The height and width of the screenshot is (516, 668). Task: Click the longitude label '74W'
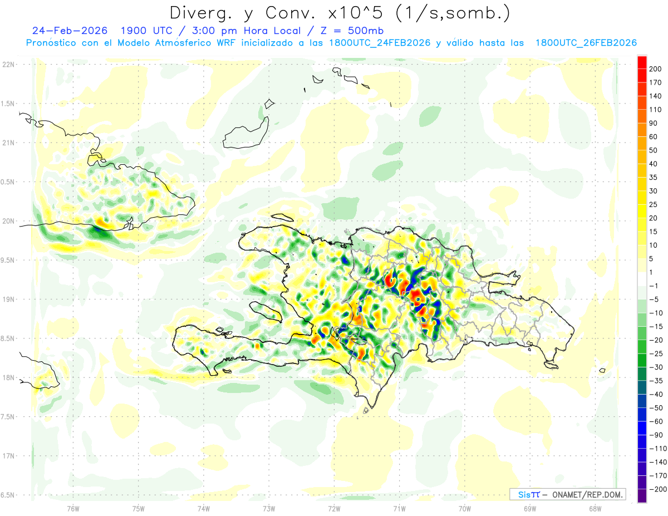pos(204,508)
